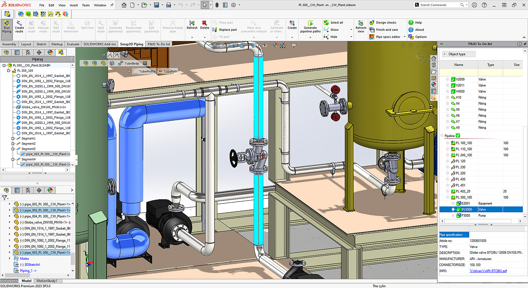Sort the To-Do list by Name column
Viewport: 528px width, 288px height.
458,65
